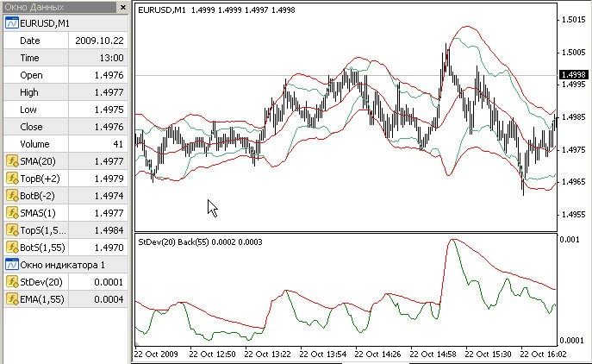This screenshot has width=592, height=364.
Task: Click the SMAS(1) indicator icon
Action: click(x=12, y=213)
